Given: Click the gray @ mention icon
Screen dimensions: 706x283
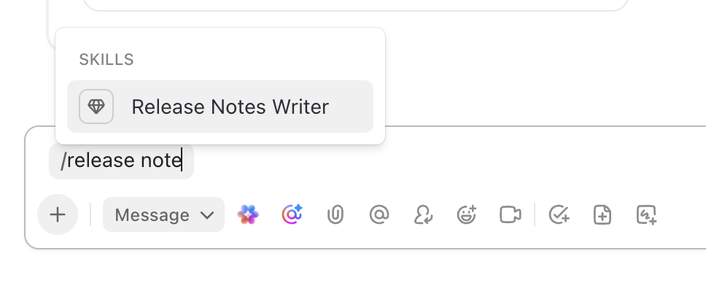Looking at the screenshot, I should pos(379,214).
